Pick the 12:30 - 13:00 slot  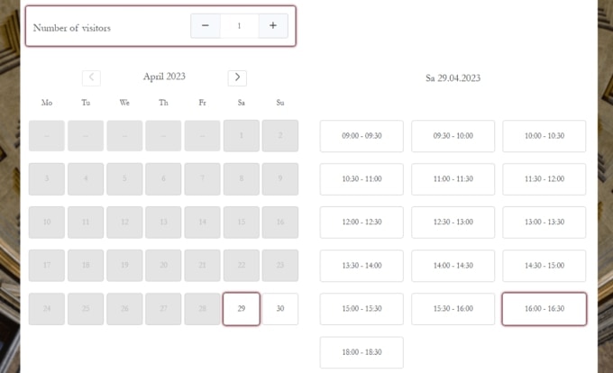coord(453,223)
